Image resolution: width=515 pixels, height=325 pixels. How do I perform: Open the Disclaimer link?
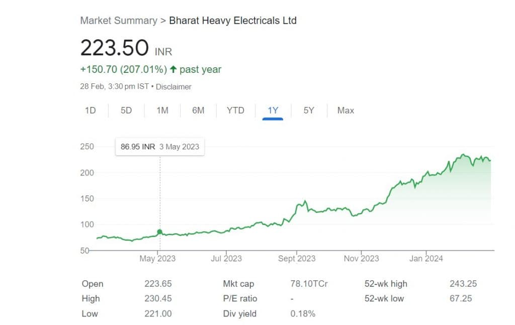174,86
